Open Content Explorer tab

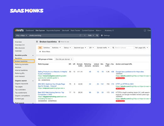coord(88,31)
